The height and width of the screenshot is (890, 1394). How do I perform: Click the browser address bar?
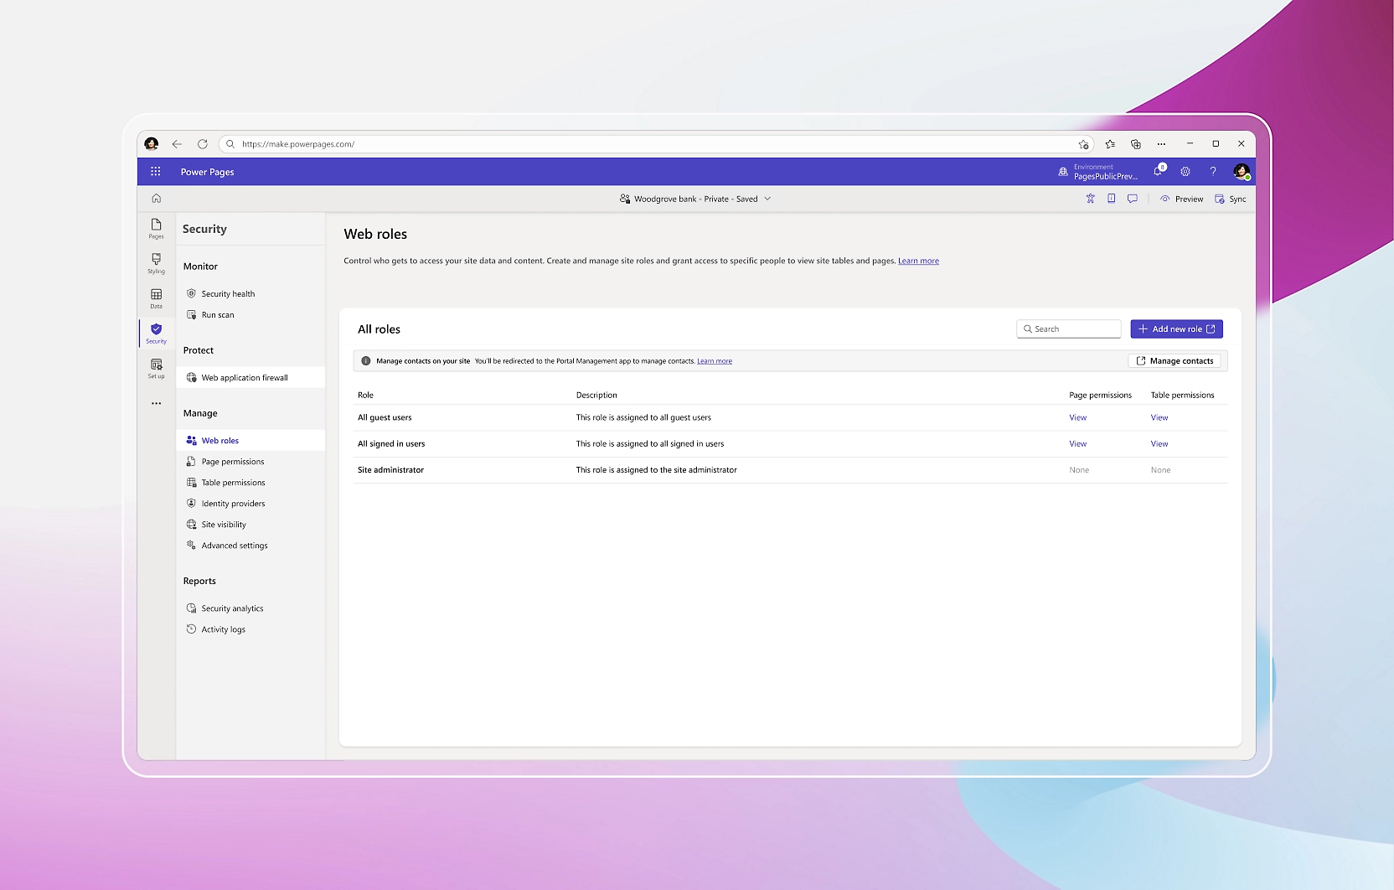click(x=658, y=144)
